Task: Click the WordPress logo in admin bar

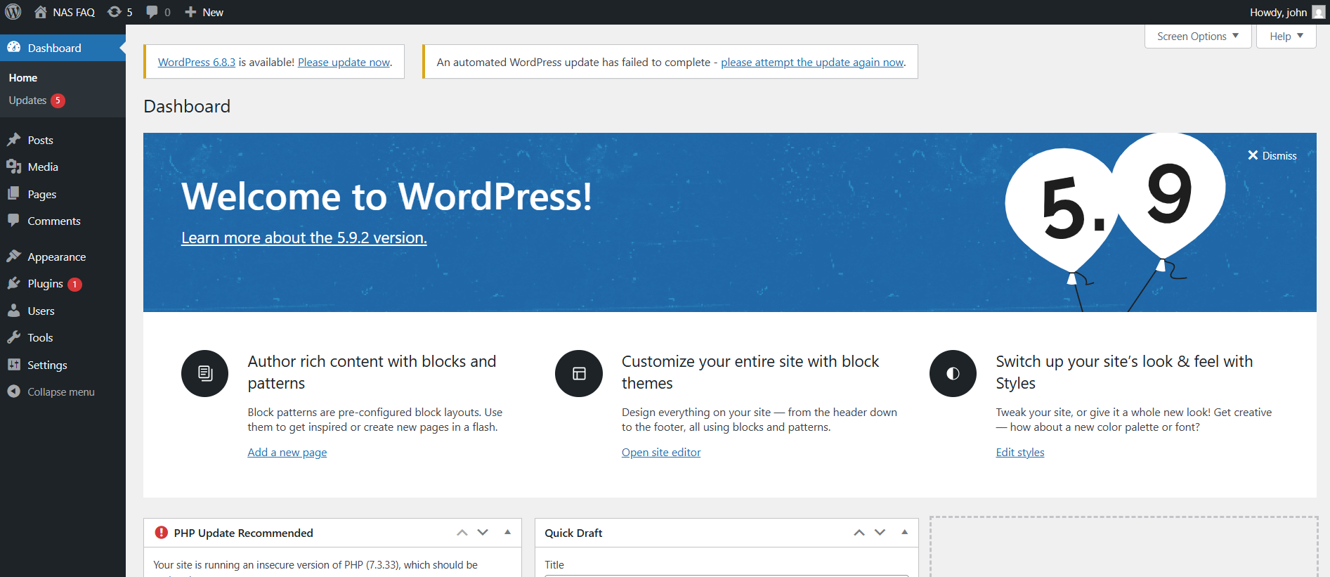Action: [x=13, y=12]
